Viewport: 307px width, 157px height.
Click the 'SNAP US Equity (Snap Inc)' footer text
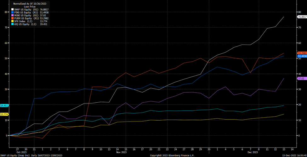(x=14, y=155)
